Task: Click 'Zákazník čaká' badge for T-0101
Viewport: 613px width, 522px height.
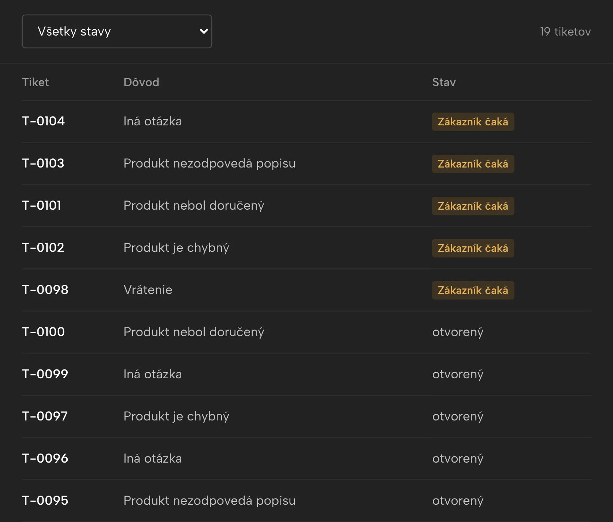Action: click(473, 206)
